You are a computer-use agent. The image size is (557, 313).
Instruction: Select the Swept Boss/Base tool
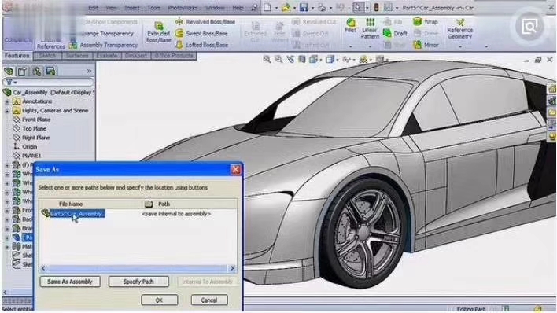click(201, 33)
